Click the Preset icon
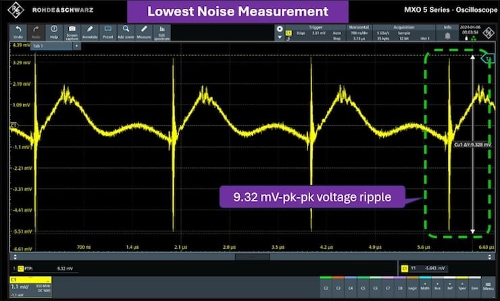500x301 pixels. tap(108, 33)
